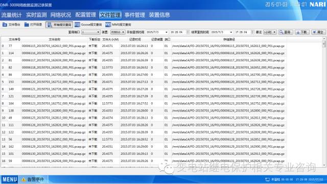Select file 00006123_20150703_162752_000_P01.pcap.gz

click(54, 103)
